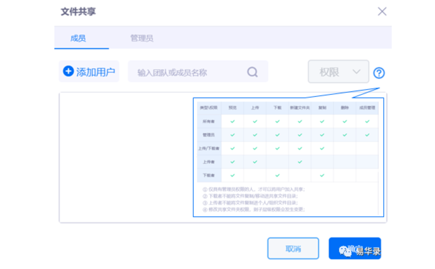Screen dimensions: 435x269
Task: Click the chevron arrow in 权限 selector
Action: pos(356,72)
